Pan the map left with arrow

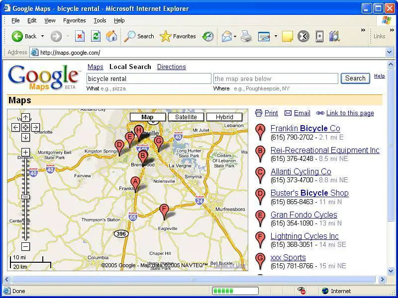tap(15, 128)
